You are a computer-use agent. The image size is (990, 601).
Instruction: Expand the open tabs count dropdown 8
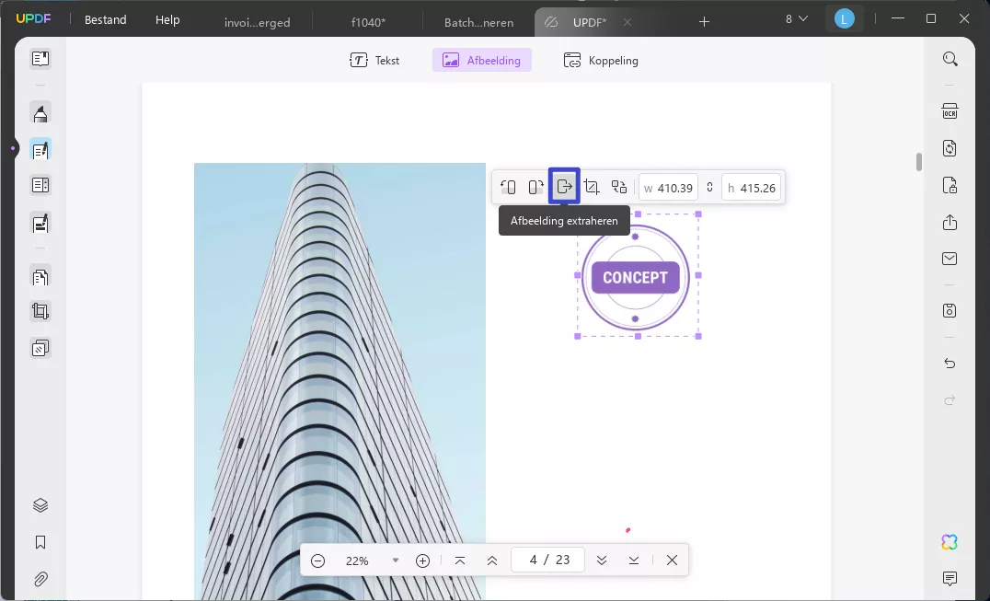coord(796,19)
